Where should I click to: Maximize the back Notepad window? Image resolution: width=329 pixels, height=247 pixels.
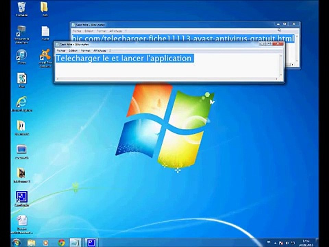point(285,24)
